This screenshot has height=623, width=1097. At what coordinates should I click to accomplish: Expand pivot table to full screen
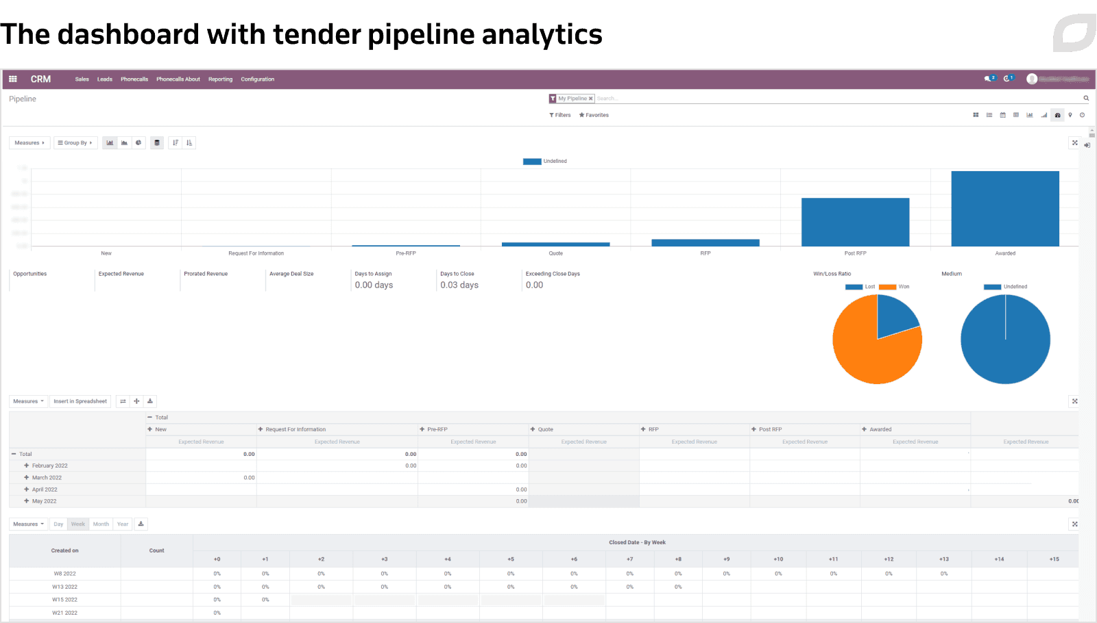click(x=1075, y=401)
